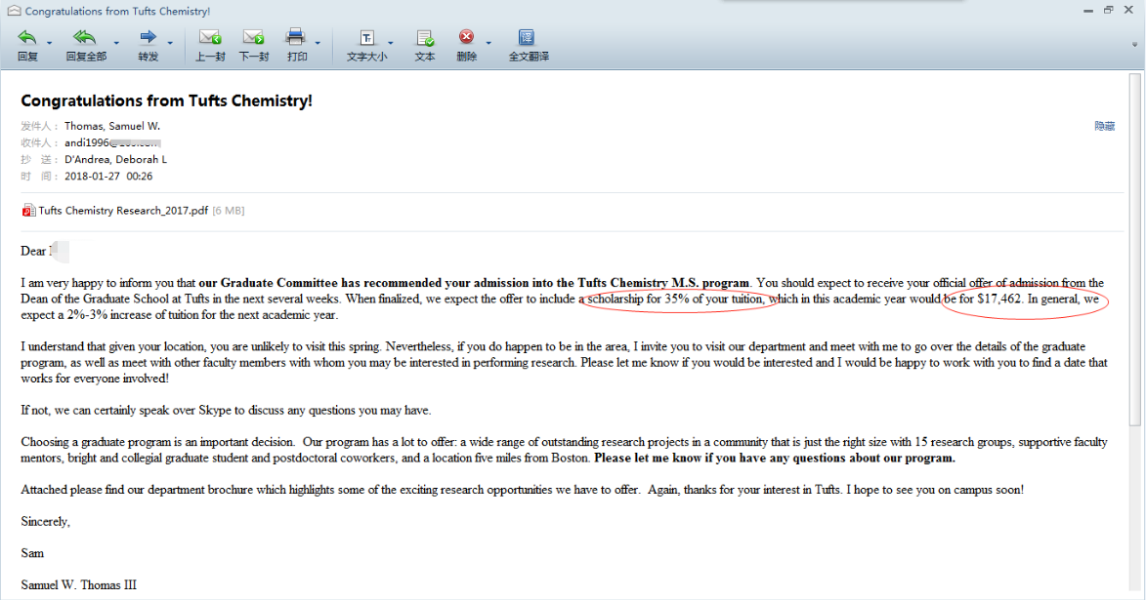
Task: Expand the Forward dropdown arrow
Action: click(170, 43)
